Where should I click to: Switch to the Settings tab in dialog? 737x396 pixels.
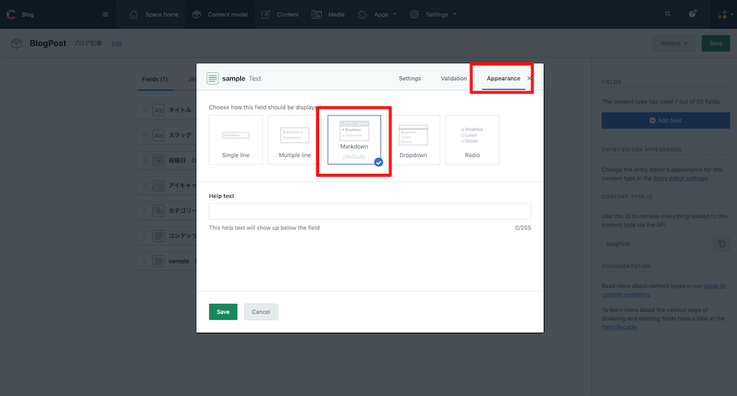pos(410,78)
